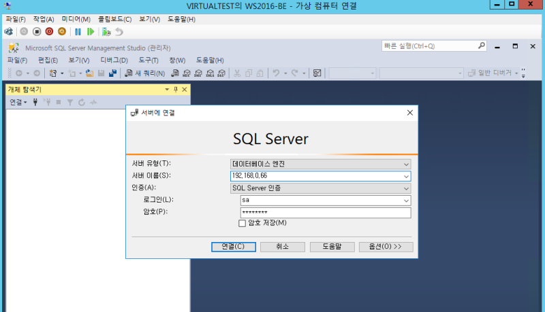The width and height of the screenshot is (545, 312).
Task: Click the DMX query icon
Action: pos(198,73)
